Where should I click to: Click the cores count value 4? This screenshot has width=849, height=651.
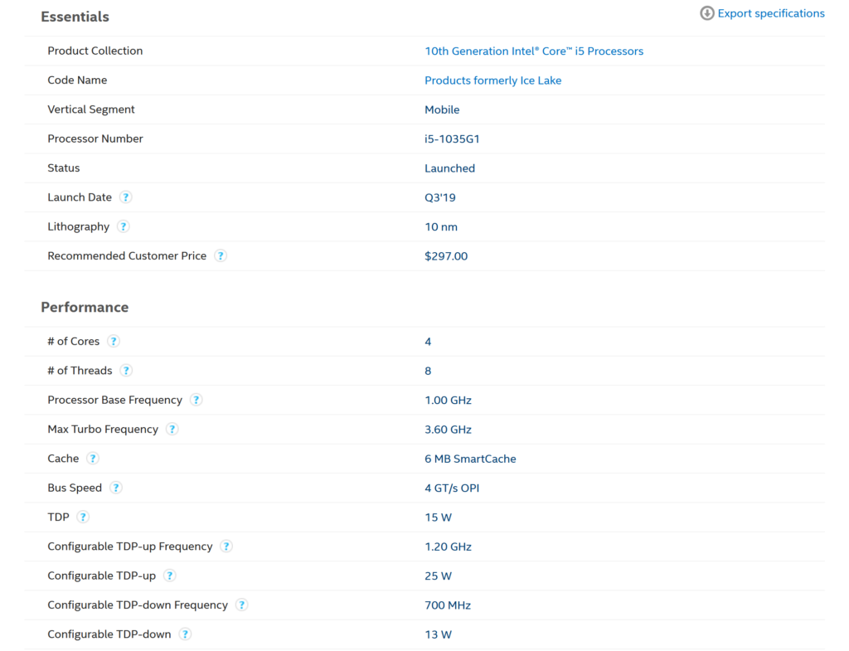pos(428,342)
